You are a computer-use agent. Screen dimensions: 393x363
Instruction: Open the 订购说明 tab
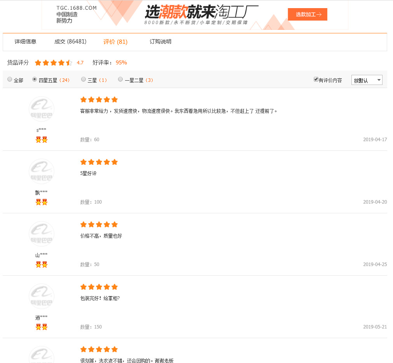tap(160, 41)
